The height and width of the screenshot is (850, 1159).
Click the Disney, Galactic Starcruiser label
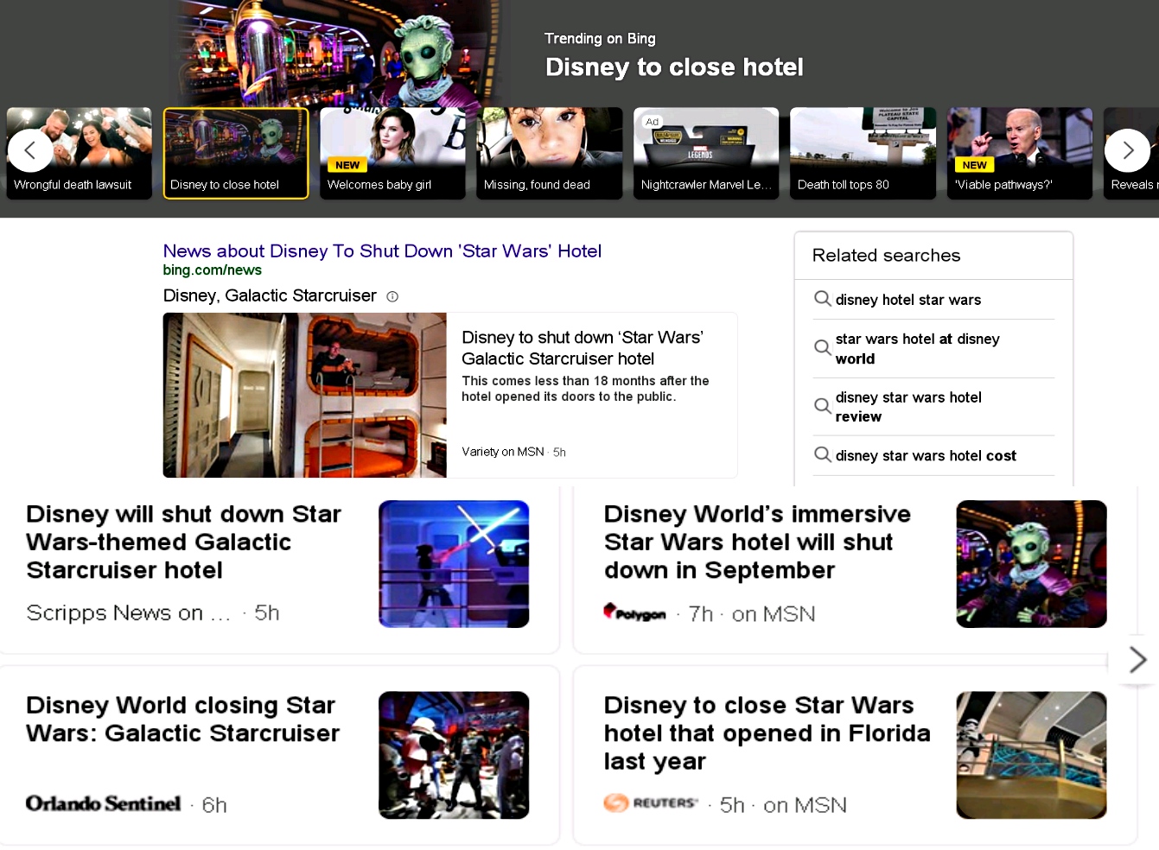pos(270,296)
